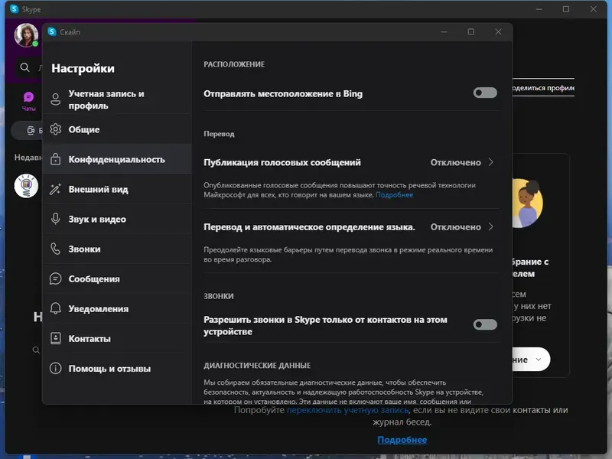This screenshot has height=459, width=612.
Task: Open the Подробнее link about voice messages
Action: pyautogui.click(x=395, y=194)
